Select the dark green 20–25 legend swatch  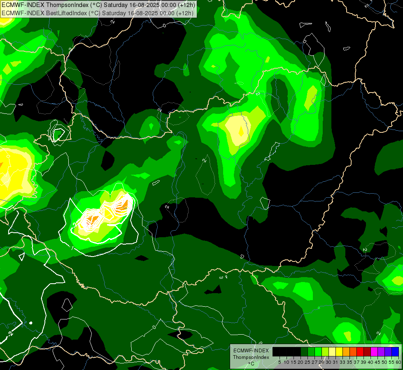pyautogui.click(x=304, y=351)
